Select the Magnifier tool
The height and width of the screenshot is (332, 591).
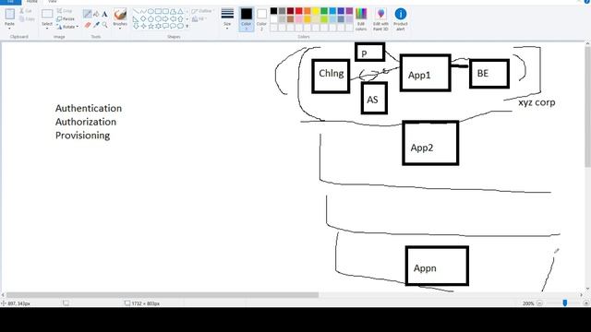tap(104, 25)
